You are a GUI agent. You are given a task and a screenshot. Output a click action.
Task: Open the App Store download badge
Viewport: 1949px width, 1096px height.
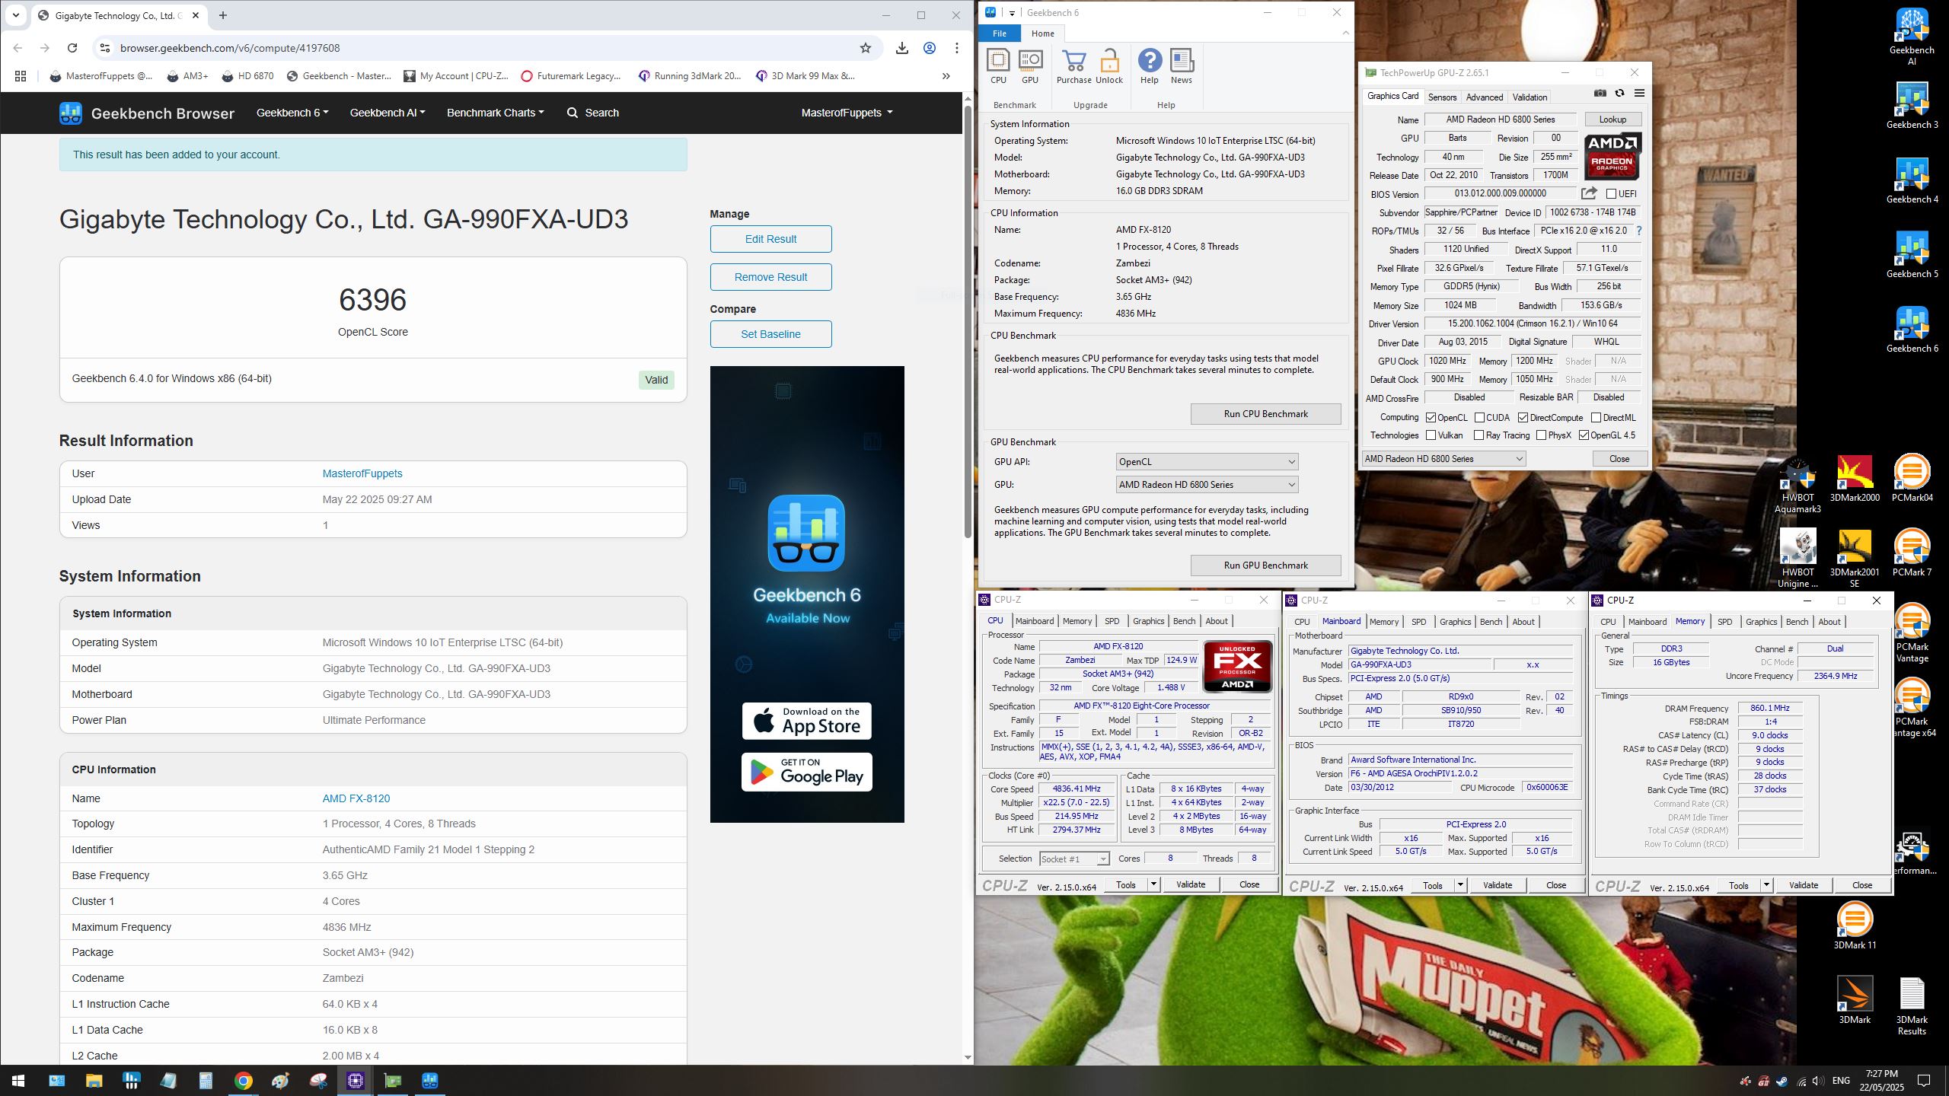(806, 721)
